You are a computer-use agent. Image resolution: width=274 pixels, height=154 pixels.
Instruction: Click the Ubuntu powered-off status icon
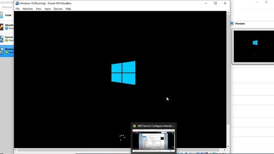[7, 28]
